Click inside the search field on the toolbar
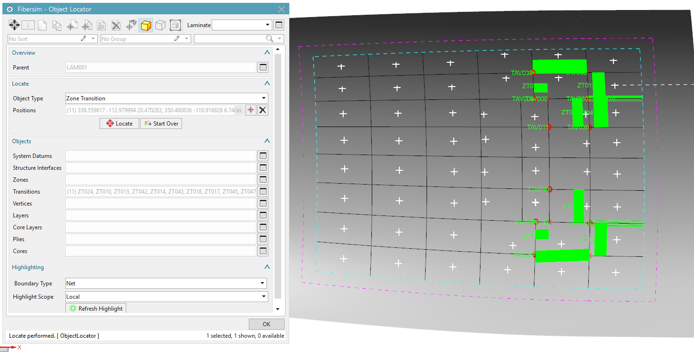This screenshot has height=352, width=694. 229,39
